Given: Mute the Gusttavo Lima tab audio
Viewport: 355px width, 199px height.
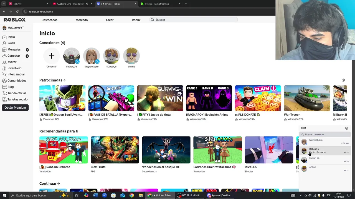Looking at the screenshot, I should 87,4.
